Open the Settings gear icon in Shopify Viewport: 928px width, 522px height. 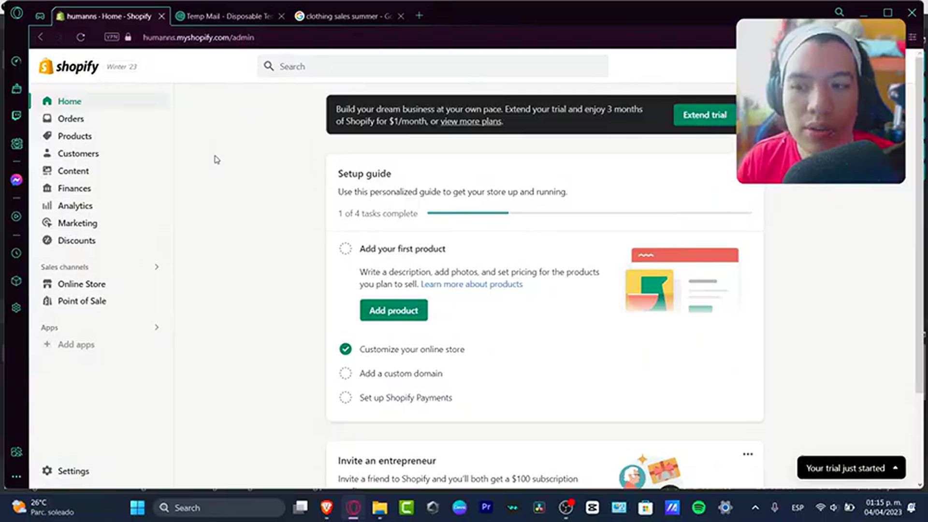pyautogui.click(x=47, y=470)
